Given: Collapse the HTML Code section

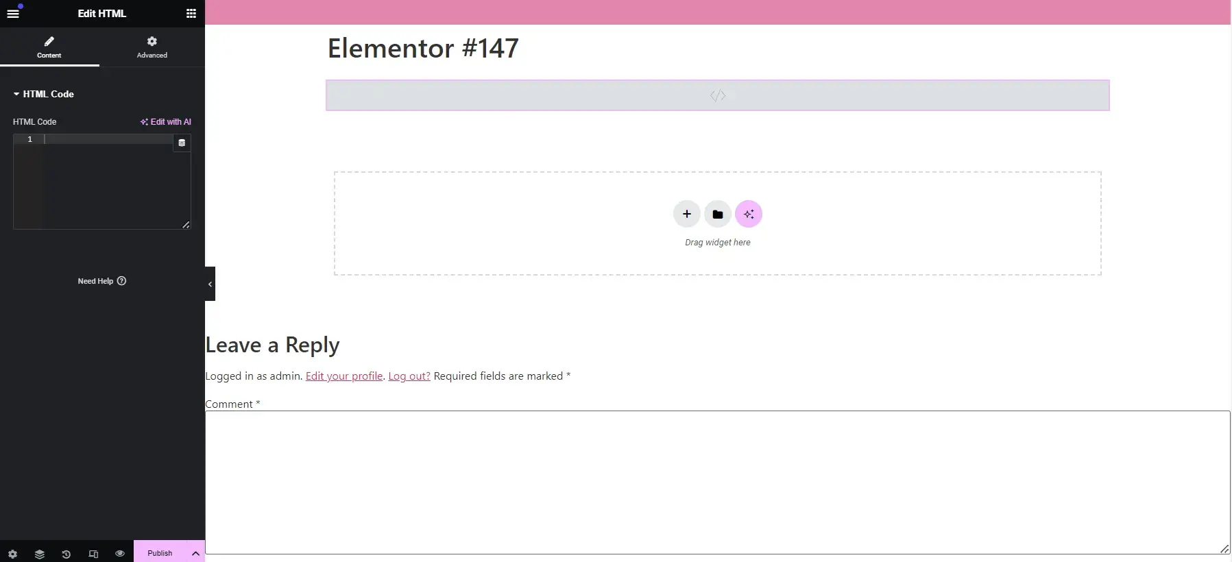Looking at the screenshot, I should point(43,94).
